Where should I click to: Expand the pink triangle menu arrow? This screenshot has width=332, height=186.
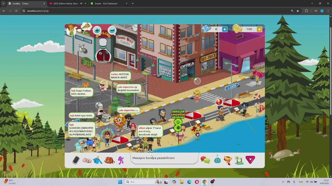(250, 160)
